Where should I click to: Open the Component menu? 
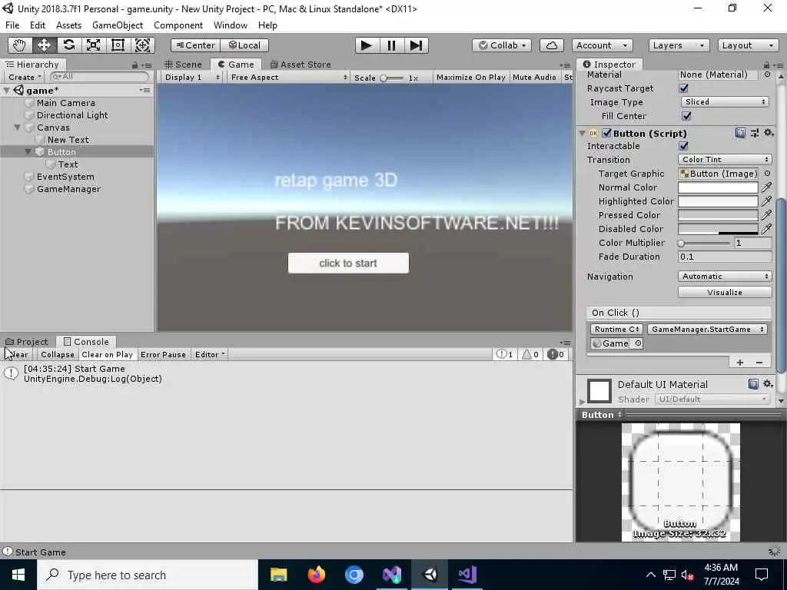tap(178, 25)
